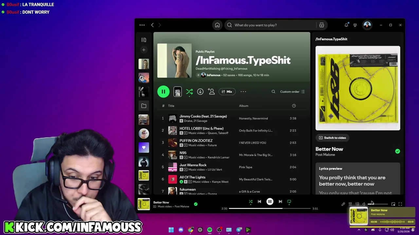Open lyrics microphone icon
The height and width of the screenshot is (235, 419).
[x=343, y=204]
